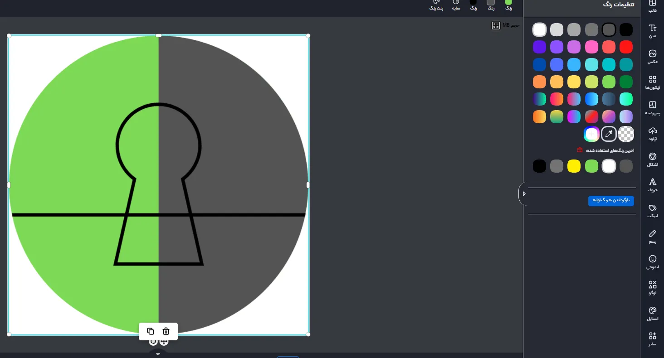Open the پس‌زمینه (background) sidebar panel
This screenshot has width=664, height=358.
point(652,108)
